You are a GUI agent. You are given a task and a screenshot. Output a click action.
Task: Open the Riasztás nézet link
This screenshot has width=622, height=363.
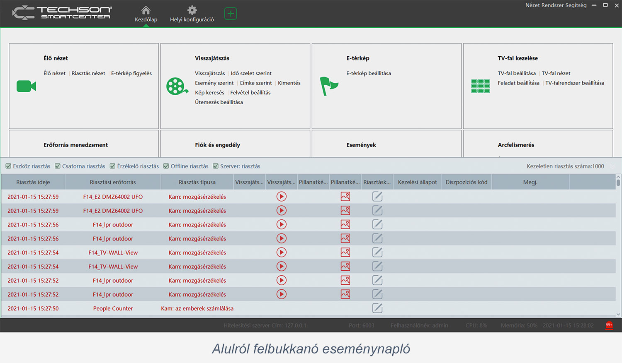tap(88, 73)
